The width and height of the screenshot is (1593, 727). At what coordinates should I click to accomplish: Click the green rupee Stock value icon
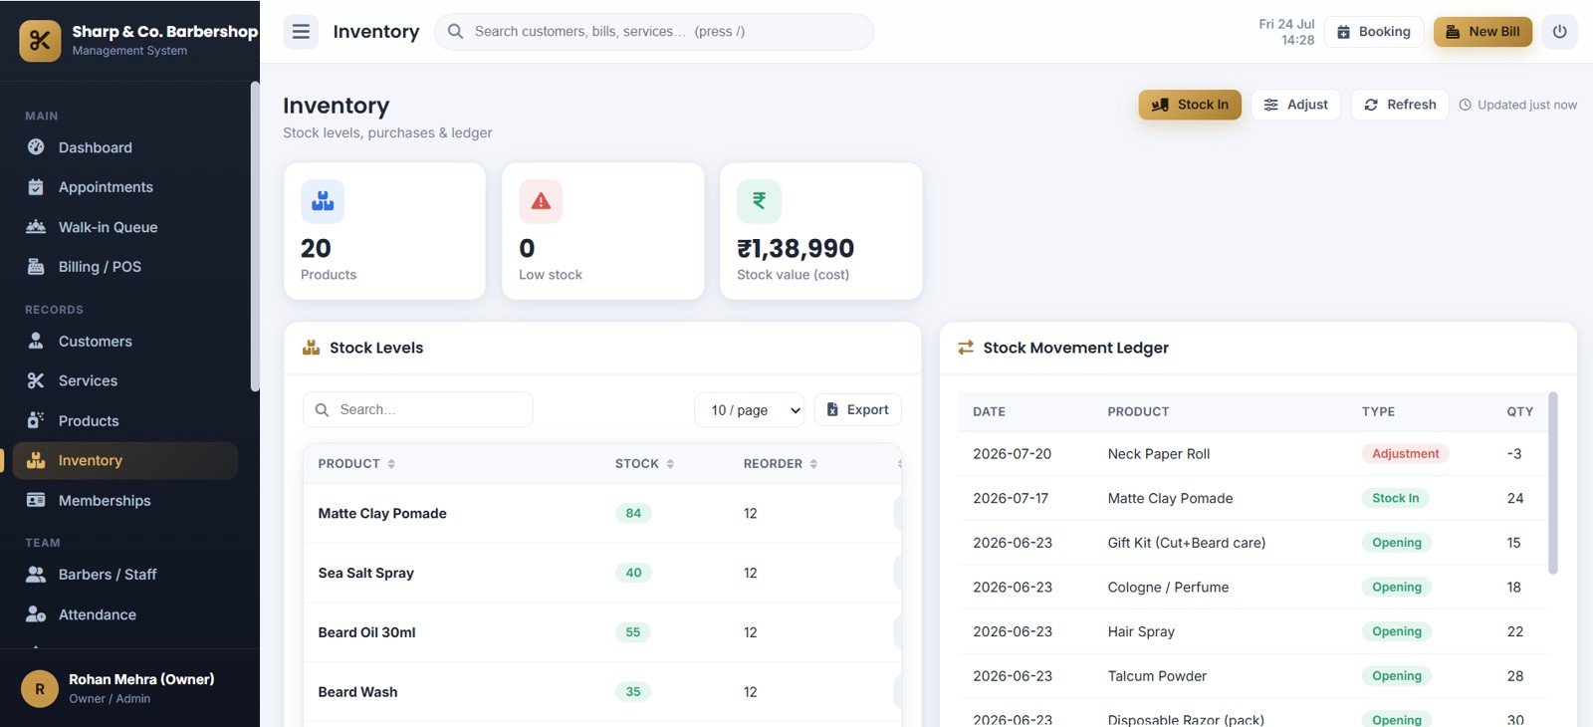pyautogui.click(x=759, y=201)
